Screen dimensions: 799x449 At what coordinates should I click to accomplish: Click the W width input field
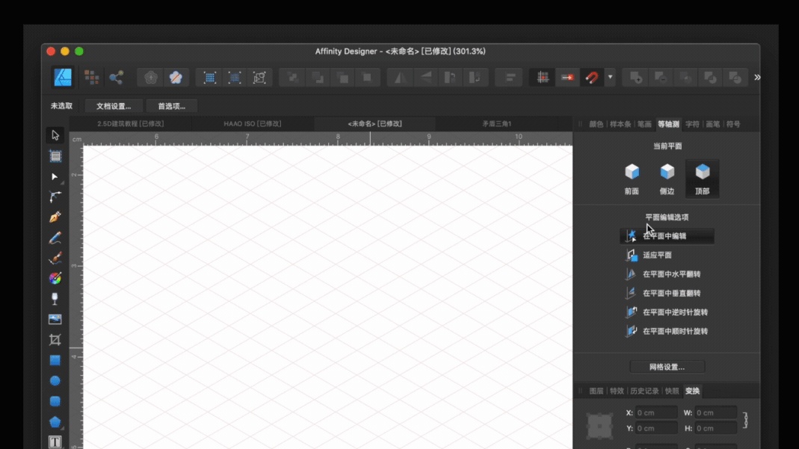(716, 413)
